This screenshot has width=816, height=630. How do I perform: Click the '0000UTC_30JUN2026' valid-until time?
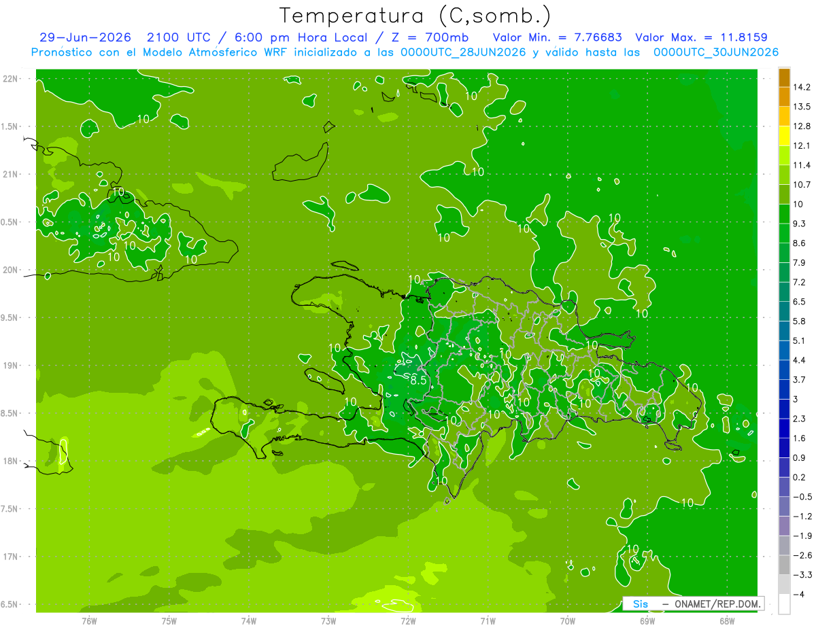tap(715, 52)
